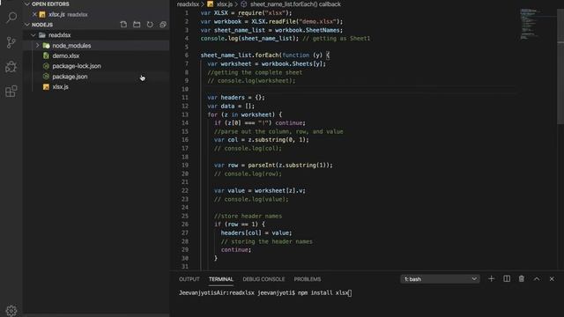This screenshot has width=564, height=317.
Task: Click New Folder icon in NODEJS header
Action: tap(137, 25)
